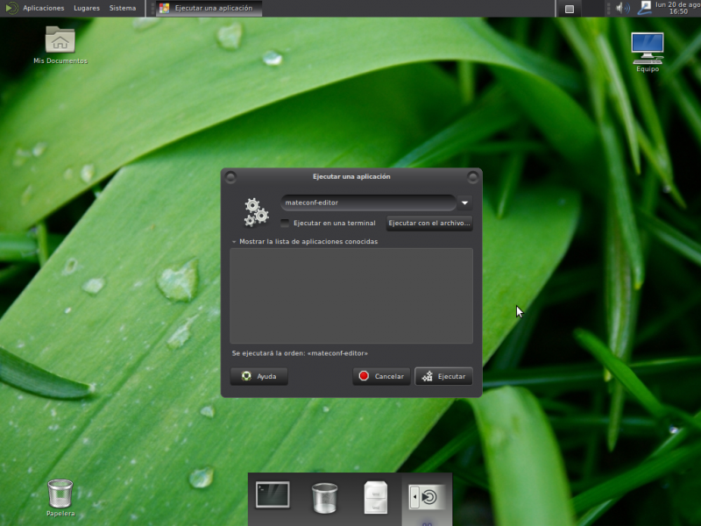
Task: Open the file cabinet icon in the dock
Action: 376,497
